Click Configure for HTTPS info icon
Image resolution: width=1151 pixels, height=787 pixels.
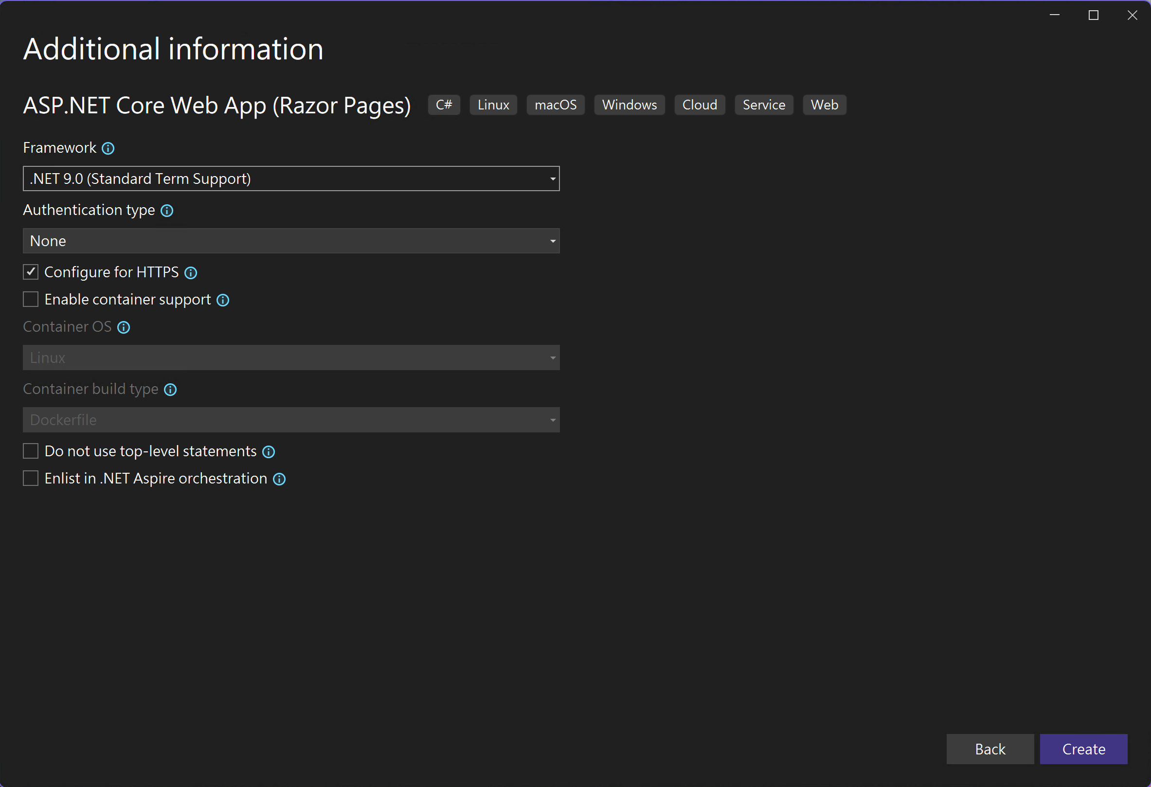tap(191, 273)
